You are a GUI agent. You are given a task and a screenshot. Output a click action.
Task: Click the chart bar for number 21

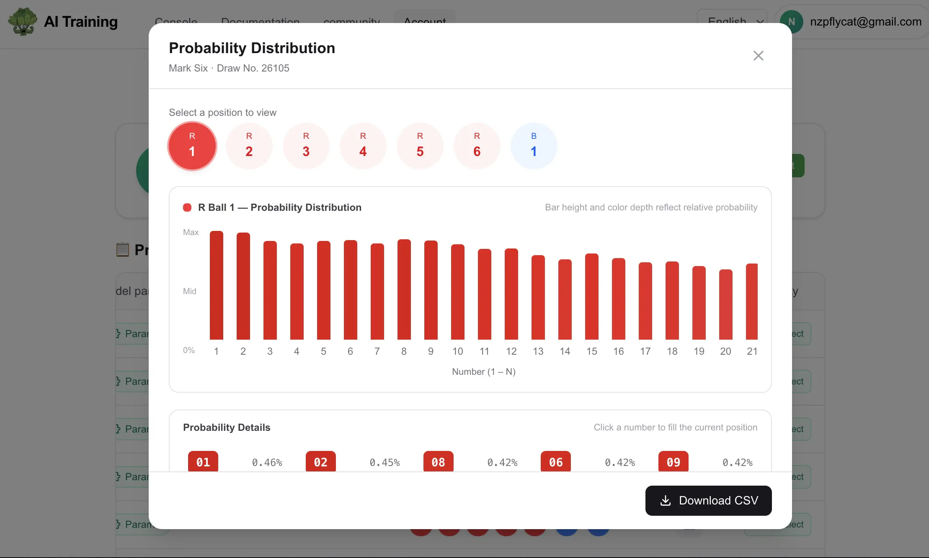pos(752,302)
